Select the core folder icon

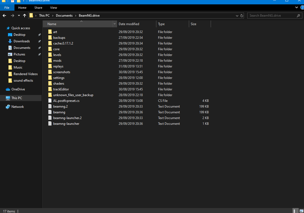click(50, 49)
